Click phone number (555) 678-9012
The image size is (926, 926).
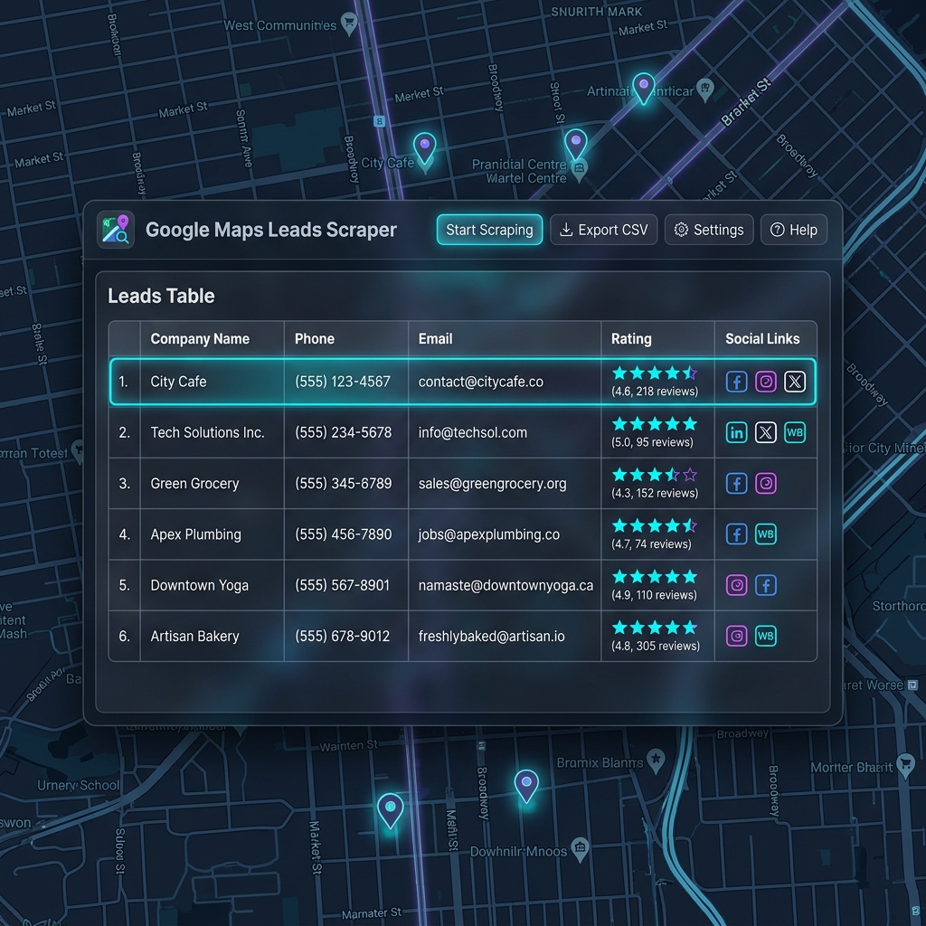tap(343, 636)
